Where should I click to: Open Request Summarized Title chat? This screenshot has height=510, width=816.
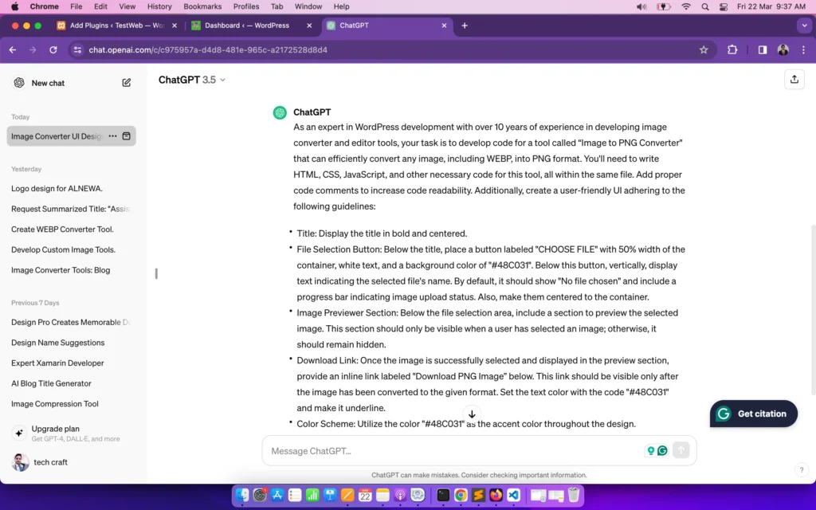[70, 210]
